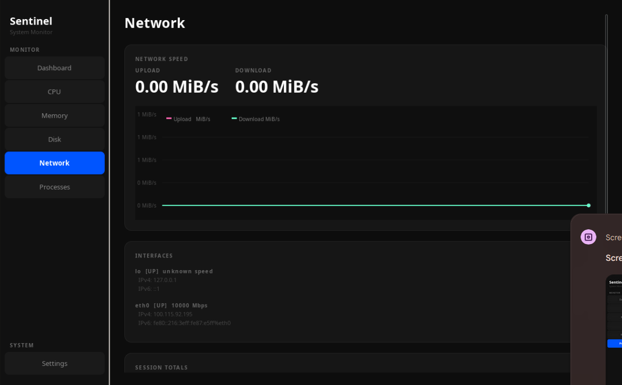The image size is (622, 385).
Task: Select the Processes tab
Action: [x=55, y=187]
